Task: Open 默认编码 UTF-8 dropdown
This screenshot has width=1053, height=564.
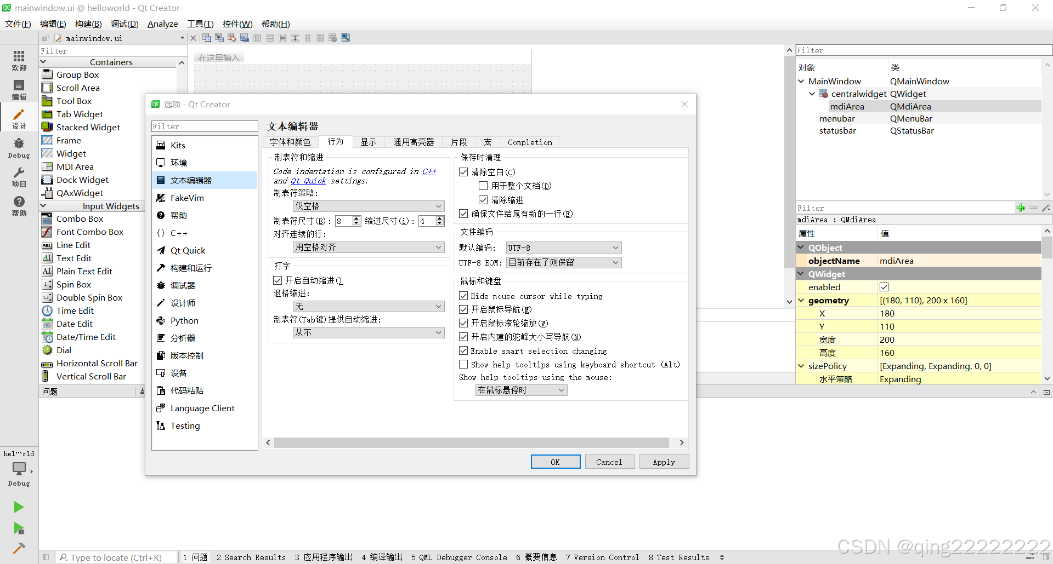Action: (x=564, y=248)
